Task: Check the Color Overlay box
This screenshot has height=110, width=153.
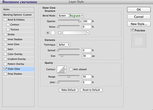Action: click(x=5, y=54)
